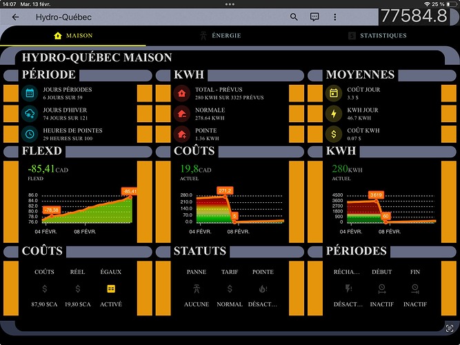This screenshot has height=345, width=460.
Task: Open the FlexD -85,41 CAD value
Action: (x=48, y=169)
